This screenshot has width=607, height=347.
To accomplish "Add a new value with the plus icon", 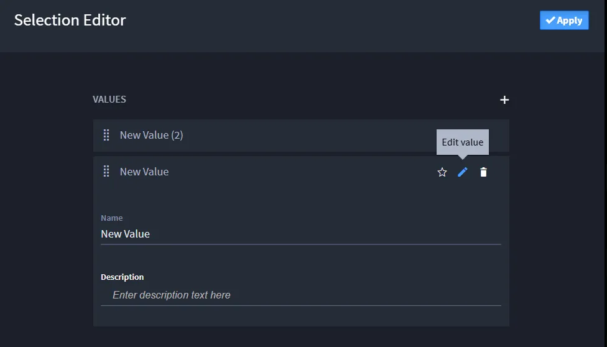I will coord(504,100).
